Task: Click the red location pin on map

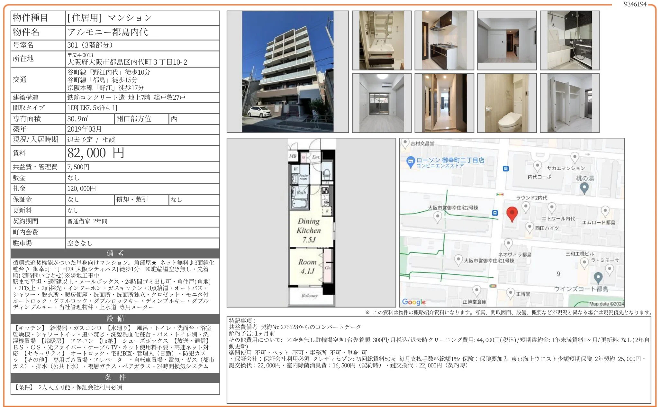Action: coord(512,214)
